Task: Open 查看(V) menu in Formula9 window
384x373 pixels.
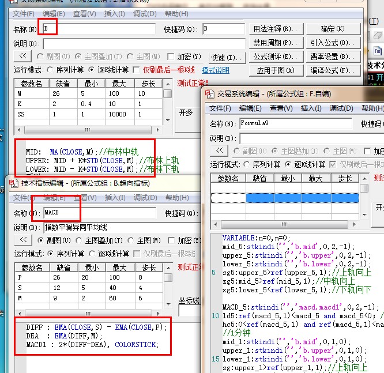Action: pyautogui.click(x=281, y=108)
